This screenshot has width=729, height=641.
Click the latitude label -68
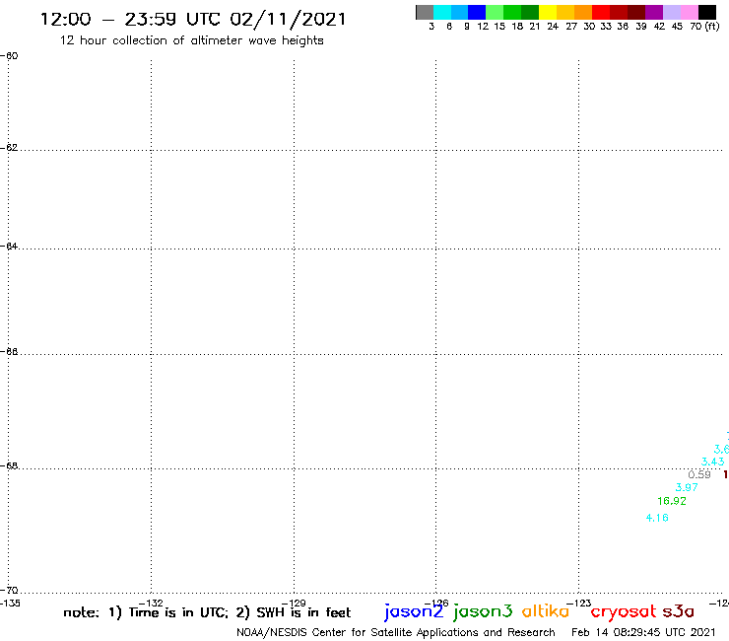click(x=9, y=466)
